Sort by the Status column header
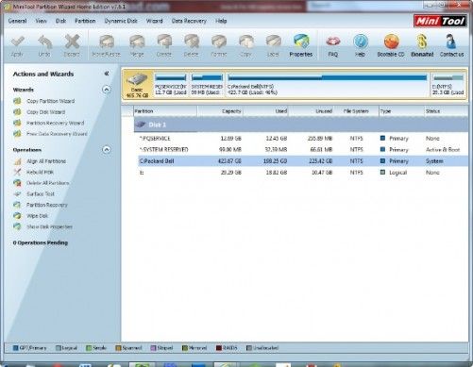Image resolution: width=473 pixels, height=367 pixels. [446, 111]
